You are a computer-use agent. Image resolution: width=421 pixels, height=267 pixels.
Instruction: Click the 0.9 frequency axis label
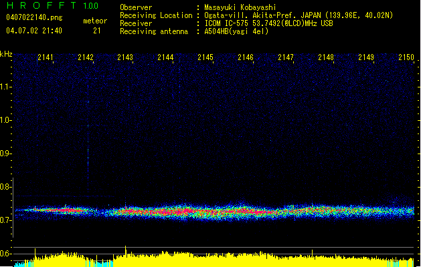pos(6,154)
